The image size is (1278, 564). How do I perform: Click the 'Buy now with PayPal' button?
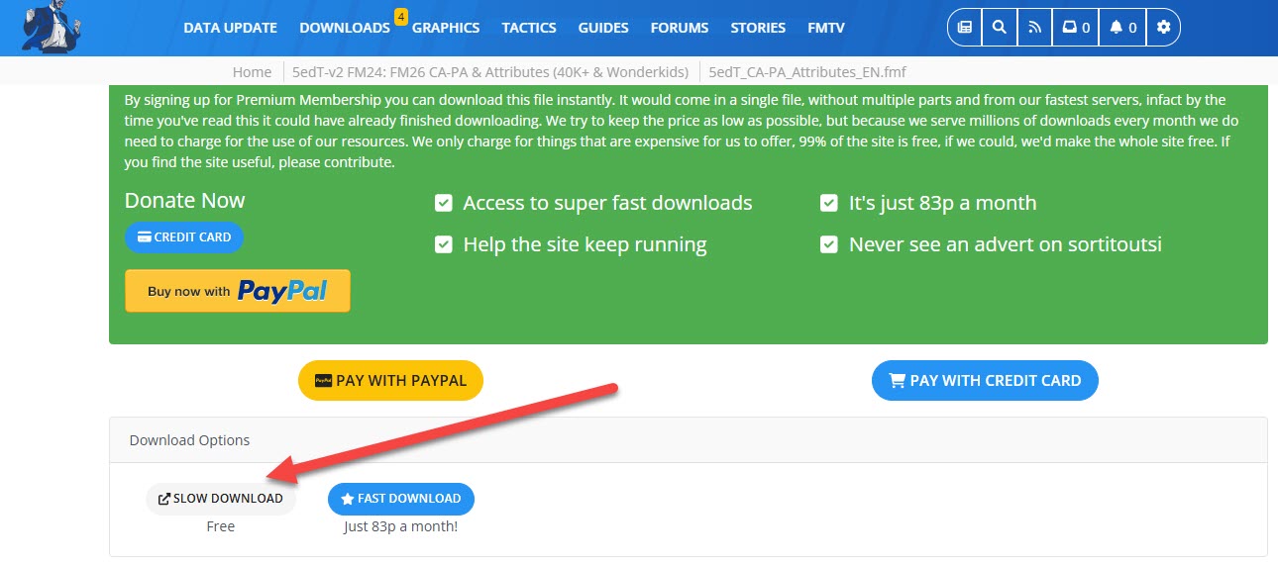(x=238, y=291)
